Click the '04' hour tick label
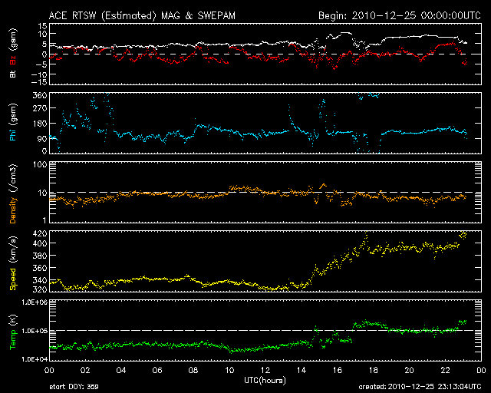This screenshot has height=393, width=491. pyautogui.click(x=121, y=370)
